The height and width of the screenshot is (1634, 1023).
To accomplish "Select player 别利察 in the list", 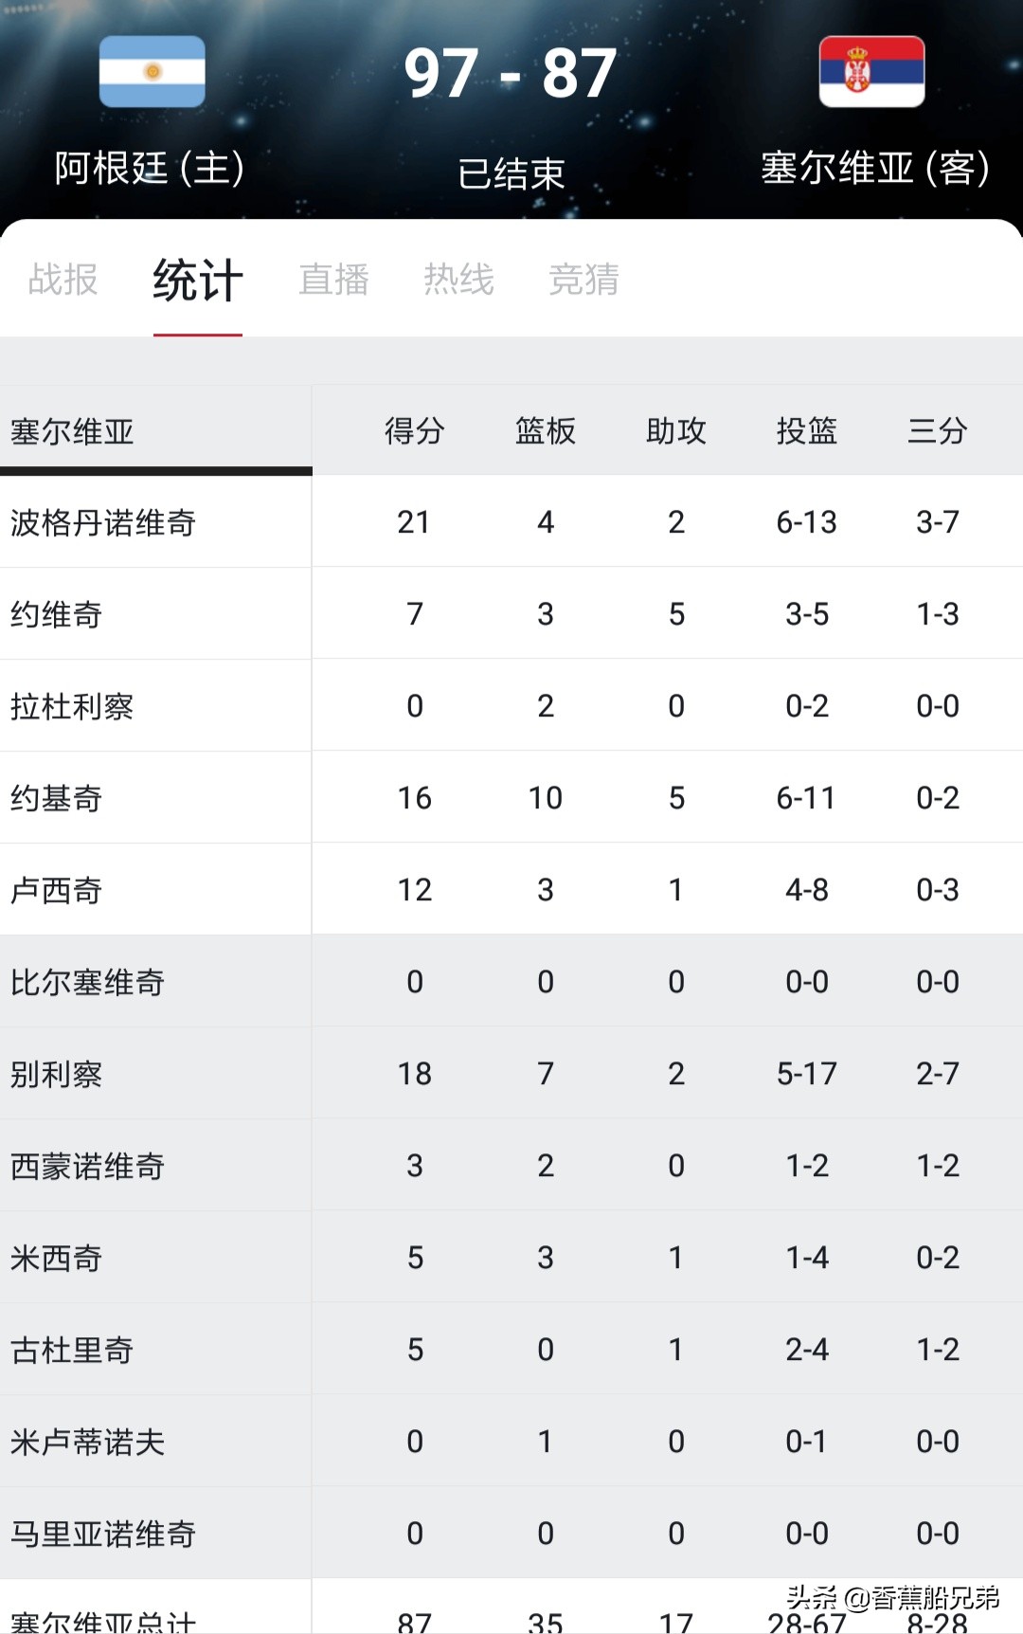I will coord(511,1074).
